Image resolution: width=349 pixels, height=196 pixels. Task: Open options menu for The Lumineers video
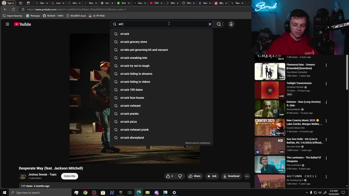(x=326, y=158)
